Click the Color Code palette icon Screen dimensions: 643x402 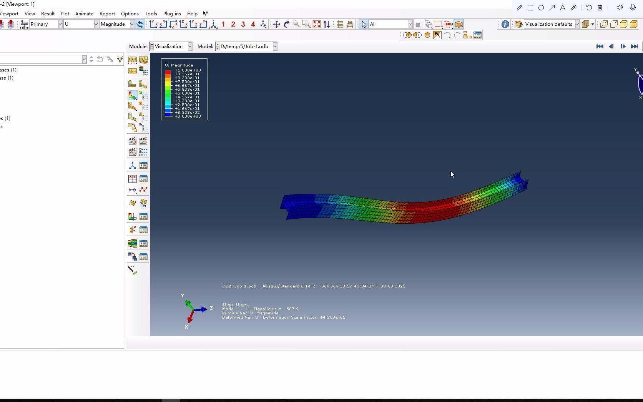click(x=518, y=24)
